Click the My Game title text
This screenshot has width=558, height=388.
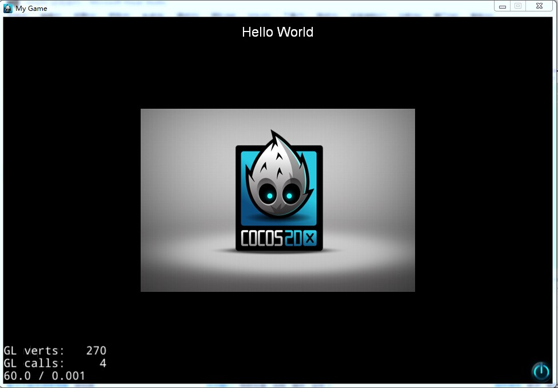[x=31, y=9]
